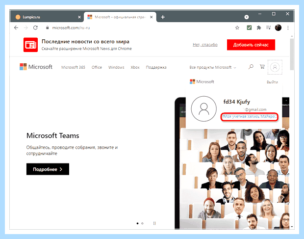Click the large profile picture circle
This screenshot has height=239, width=304.
pos(204,108)
